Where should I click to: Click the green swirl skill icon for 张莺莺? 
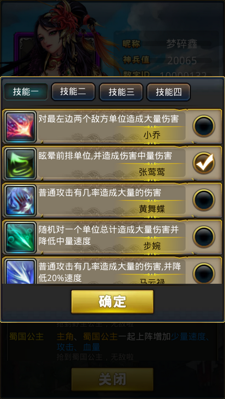[x=20, y=164]
